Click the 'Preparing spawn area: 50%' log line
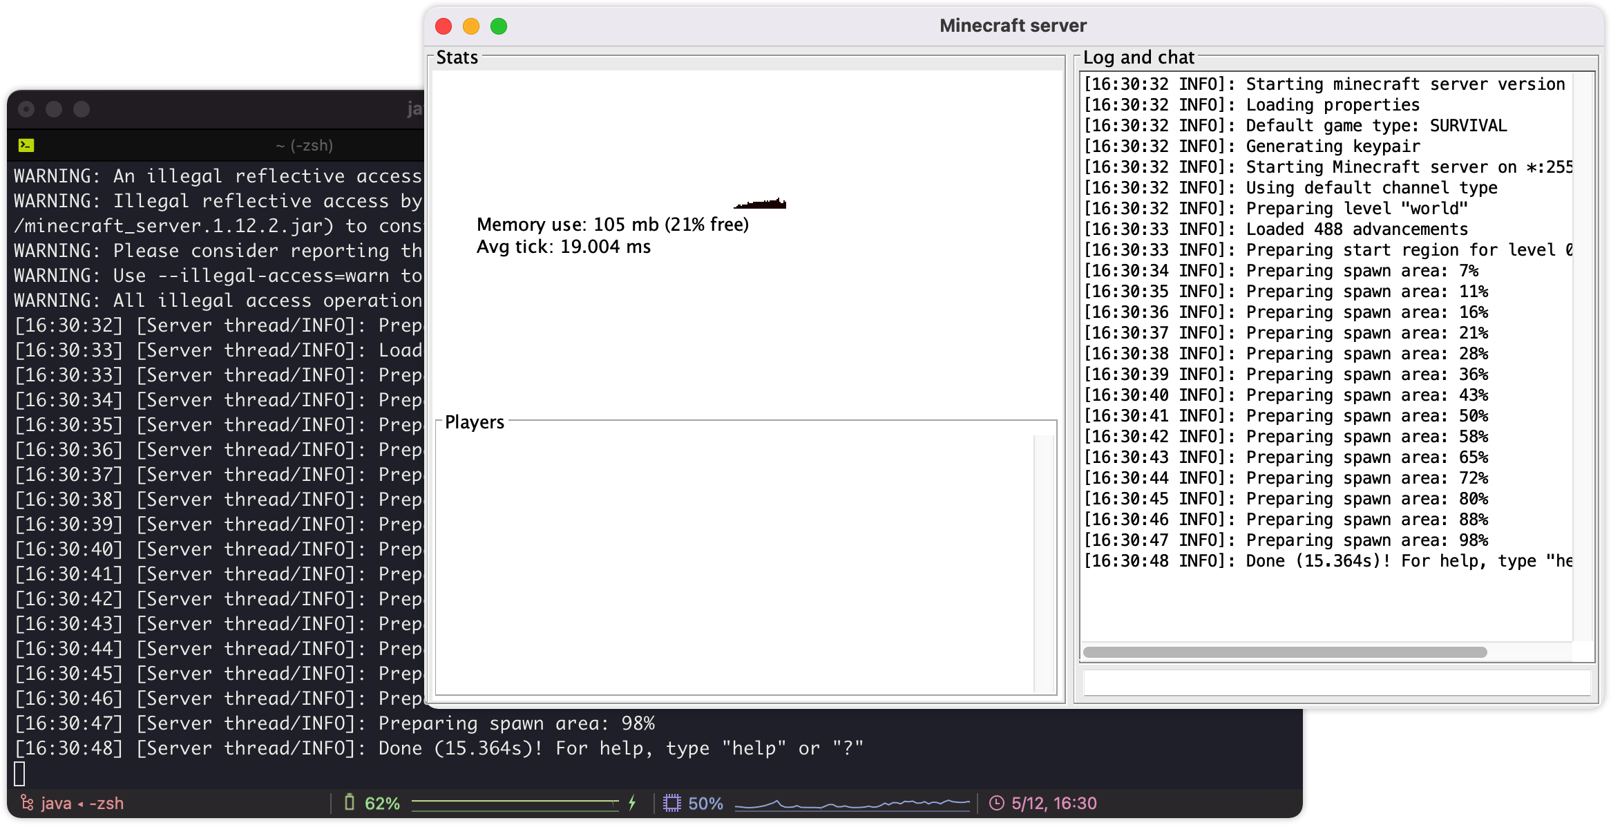 click(1285, 416)
